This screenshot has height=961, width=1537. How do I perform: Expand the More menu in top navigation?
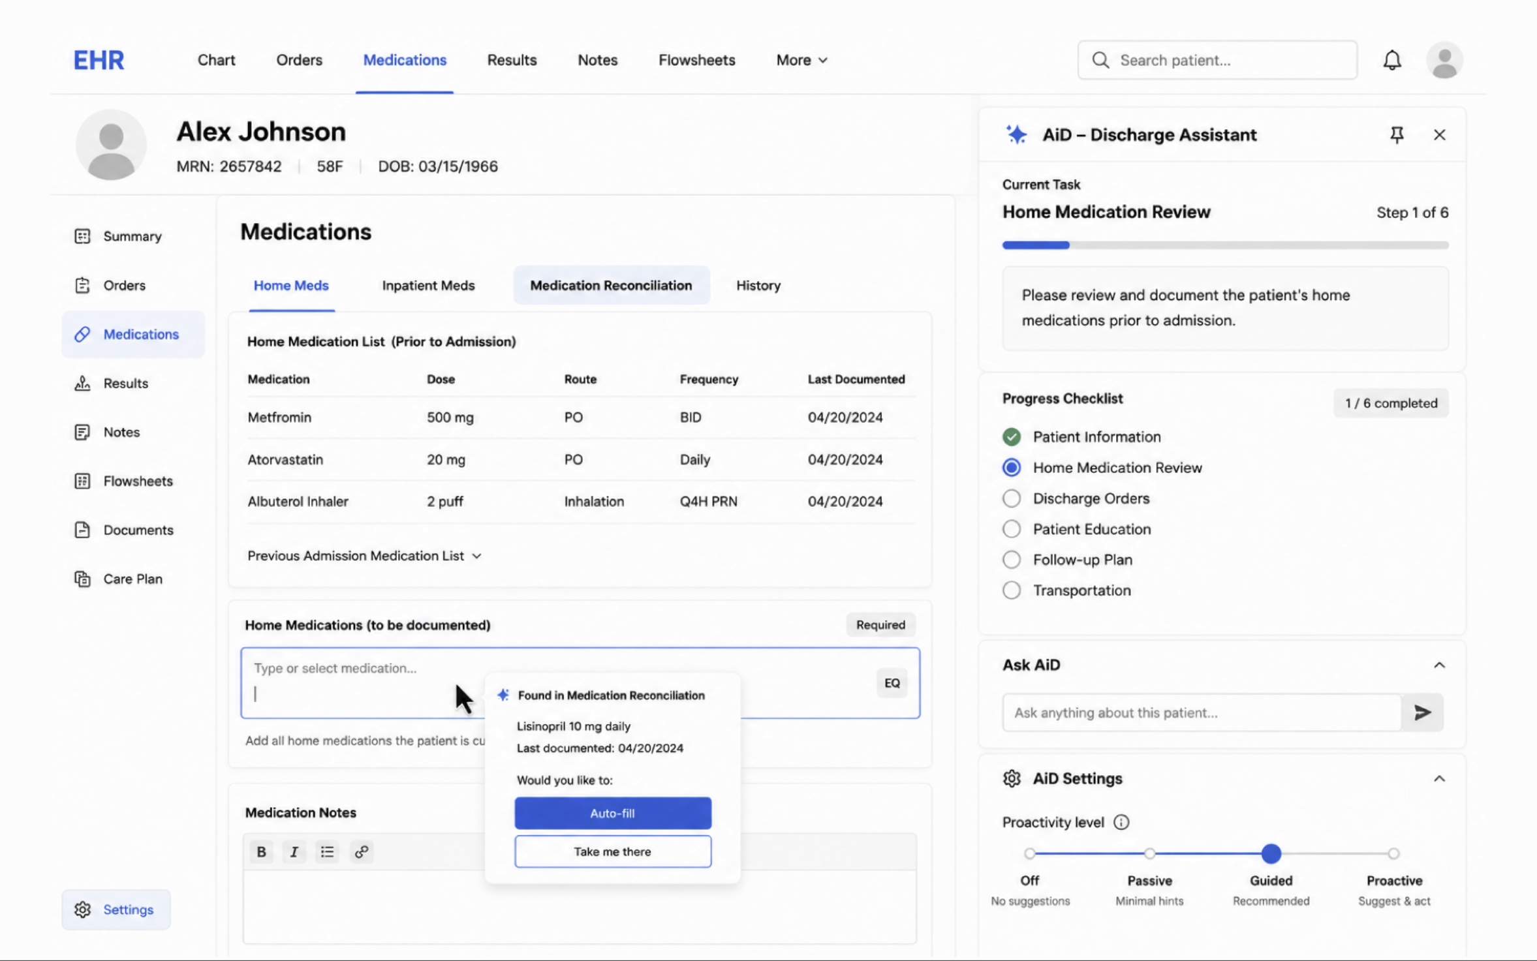pyautogui.click(x=801, y=60)
